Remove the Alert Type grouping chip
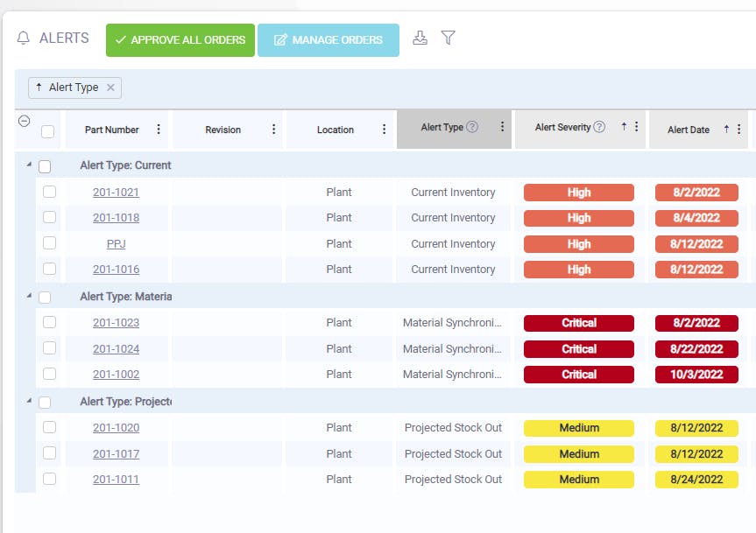The width and height of the screenshot is (756, 533). point(110,88)
